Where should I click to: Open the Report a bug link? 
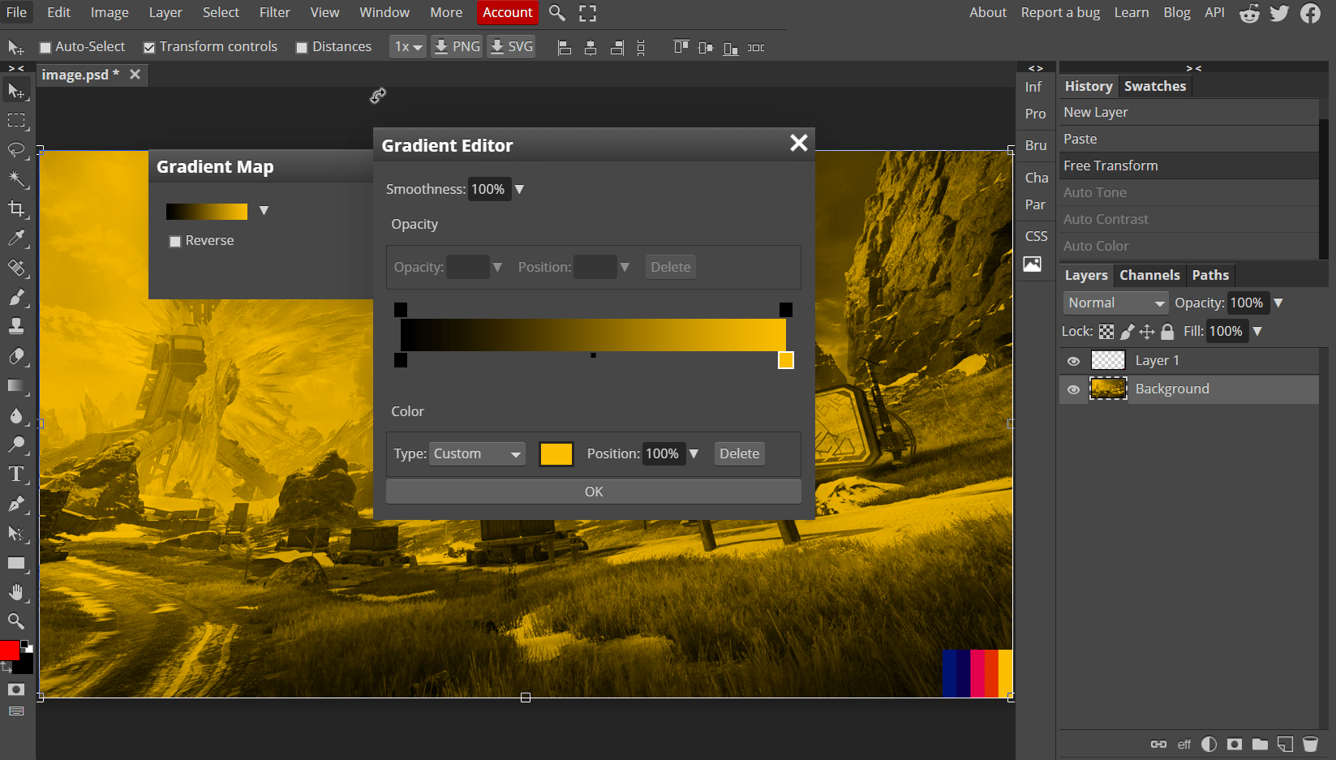point(1060,12)
